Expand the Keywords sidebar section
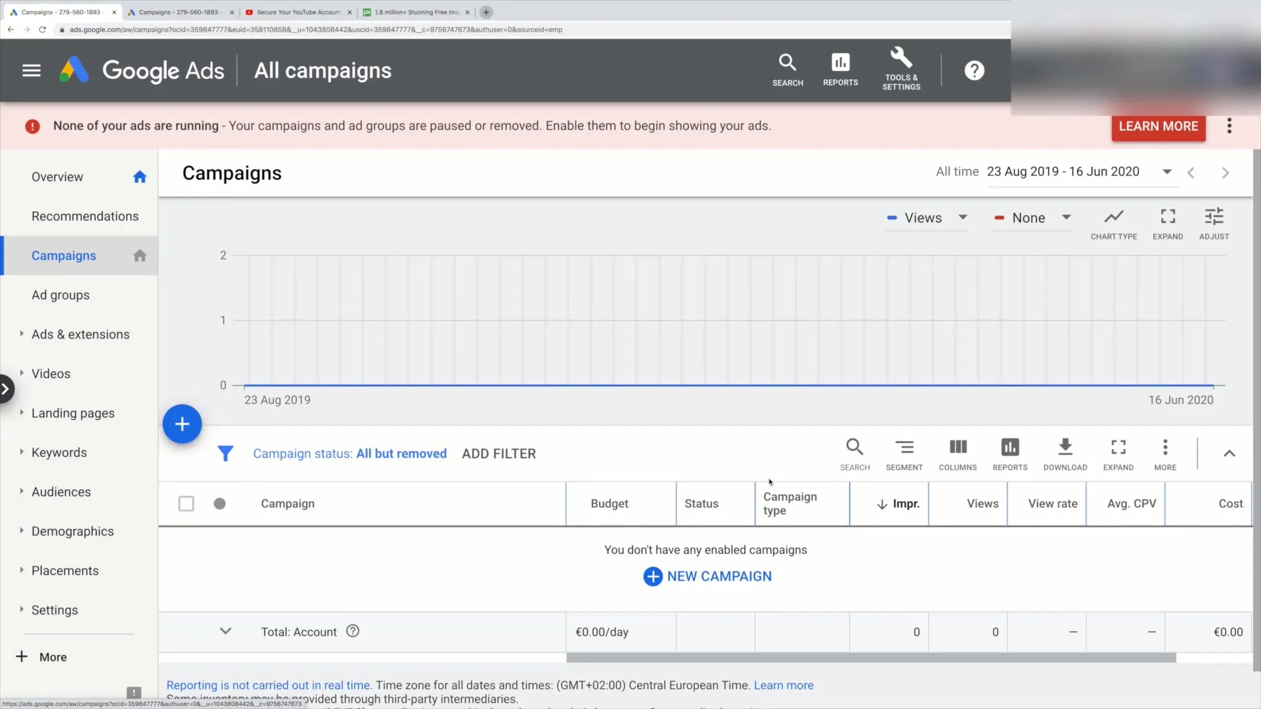This screenshot has height=709, width=1261. (22, 452)
